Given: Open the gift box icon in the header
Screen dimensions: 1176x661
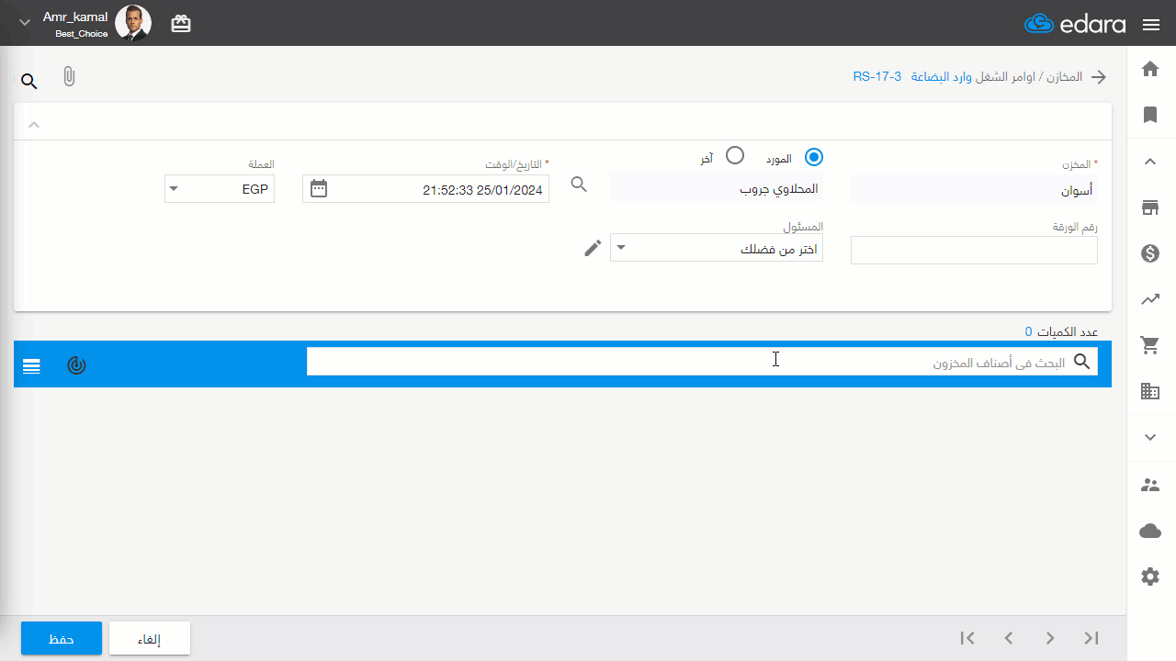Looking at the screenshot, I should point(181,25).
